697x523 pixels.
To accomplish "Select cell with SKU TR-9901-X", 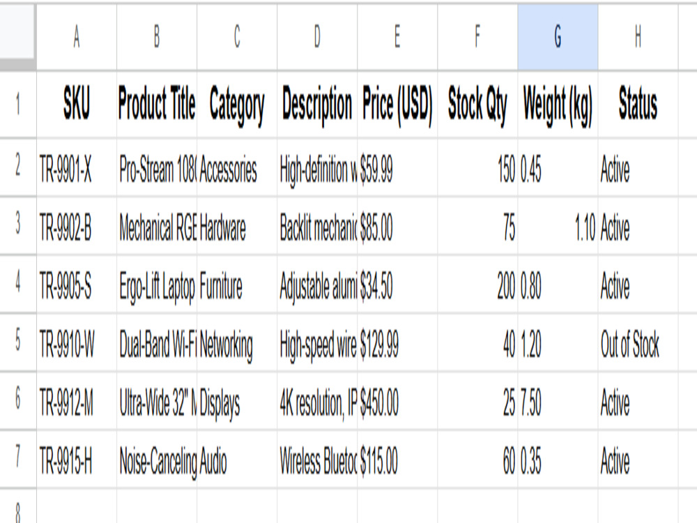I will coord(77,167).
